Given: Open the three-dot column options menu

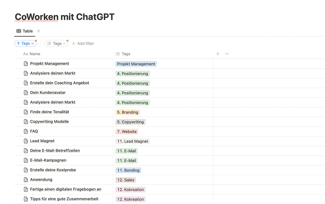Looking at the screenshot, I should click(227, 54).
